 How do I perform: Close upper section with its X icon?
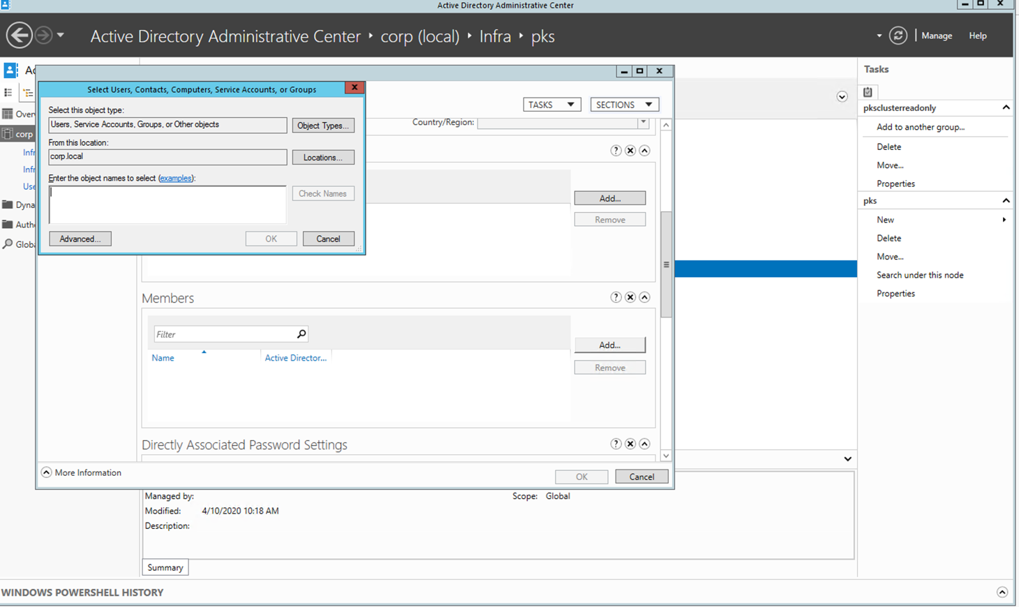[630, 151]
